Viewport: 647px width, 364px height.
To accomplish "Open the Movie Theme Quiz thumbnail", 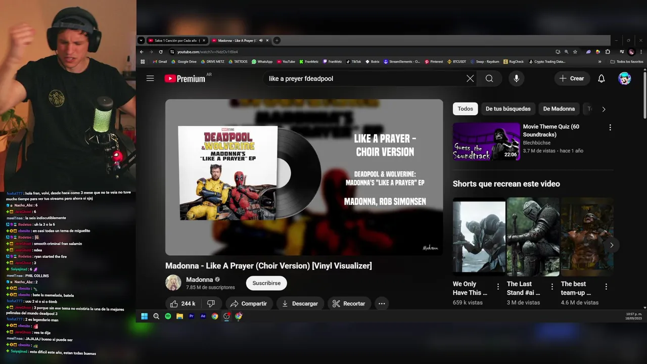I will [x=486, y=142].
